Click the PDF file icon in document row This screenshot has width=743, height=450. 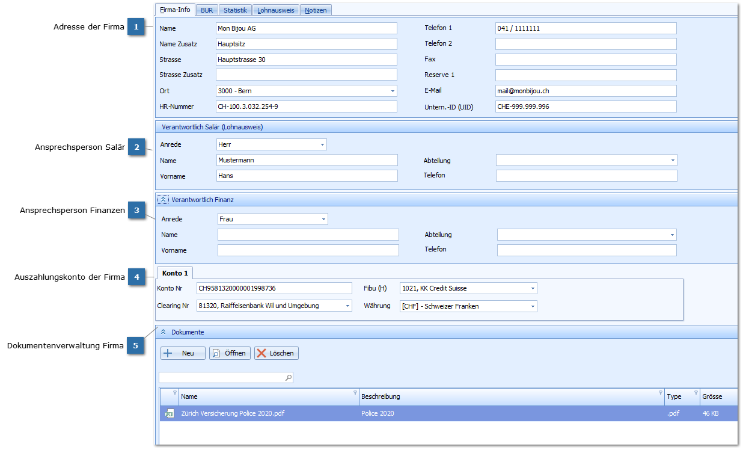coord(170,413)
